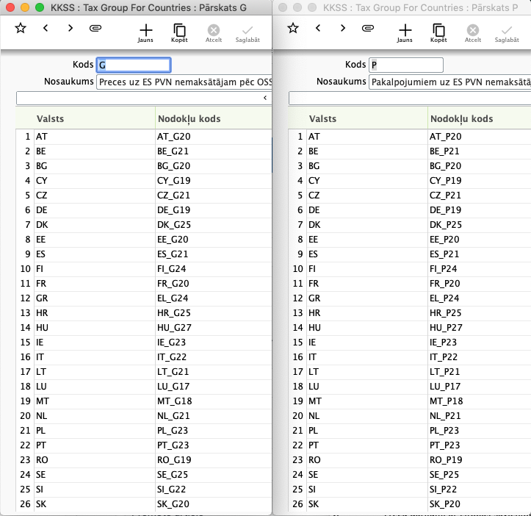
Task: Go to next record in Pārskats G window
Action: (71, 29)
